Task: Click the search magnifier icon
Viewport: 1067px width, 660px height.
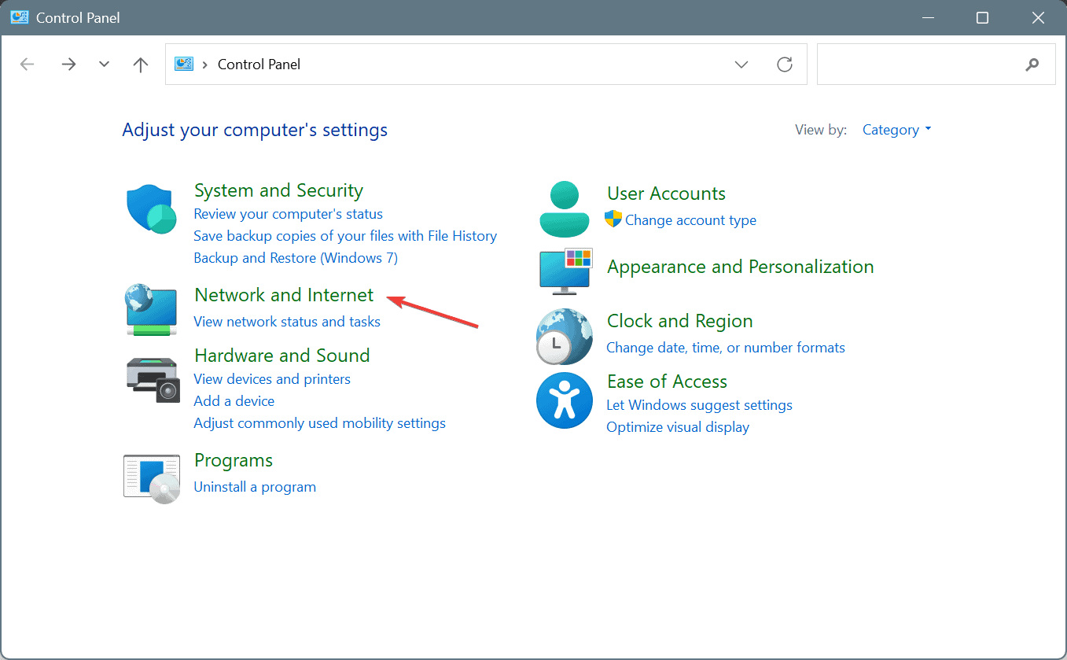Action: (1032, 65)
